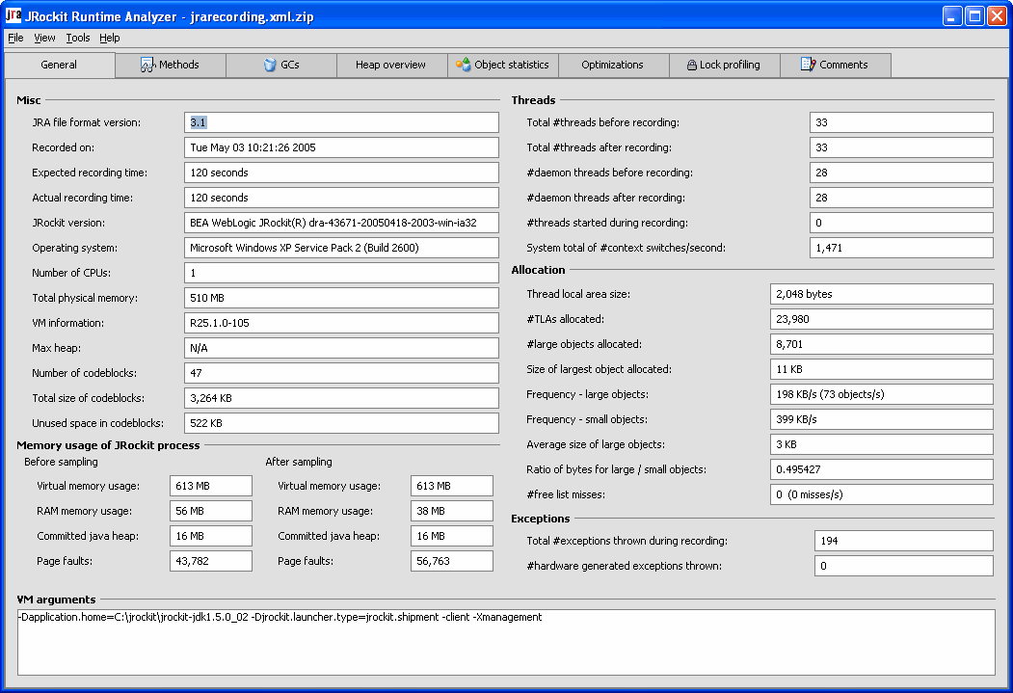Click the Total #threads before recording field
Screen dimensions: 1013x693
pyautogui.click(x=901, y=122)
